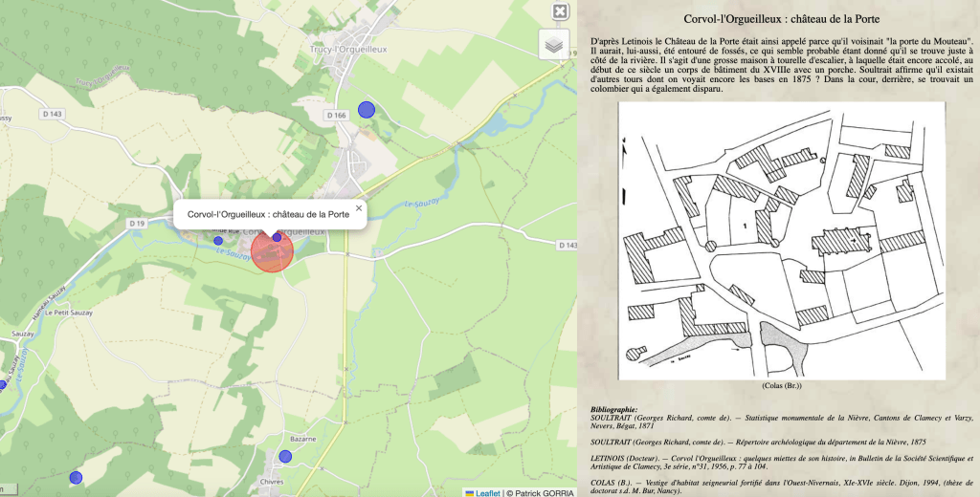The image size is (980, 497).
Task: Click the page heading Corvol-l'Orgueilleux château de la Porte
Action: click(x=781, y=19)
